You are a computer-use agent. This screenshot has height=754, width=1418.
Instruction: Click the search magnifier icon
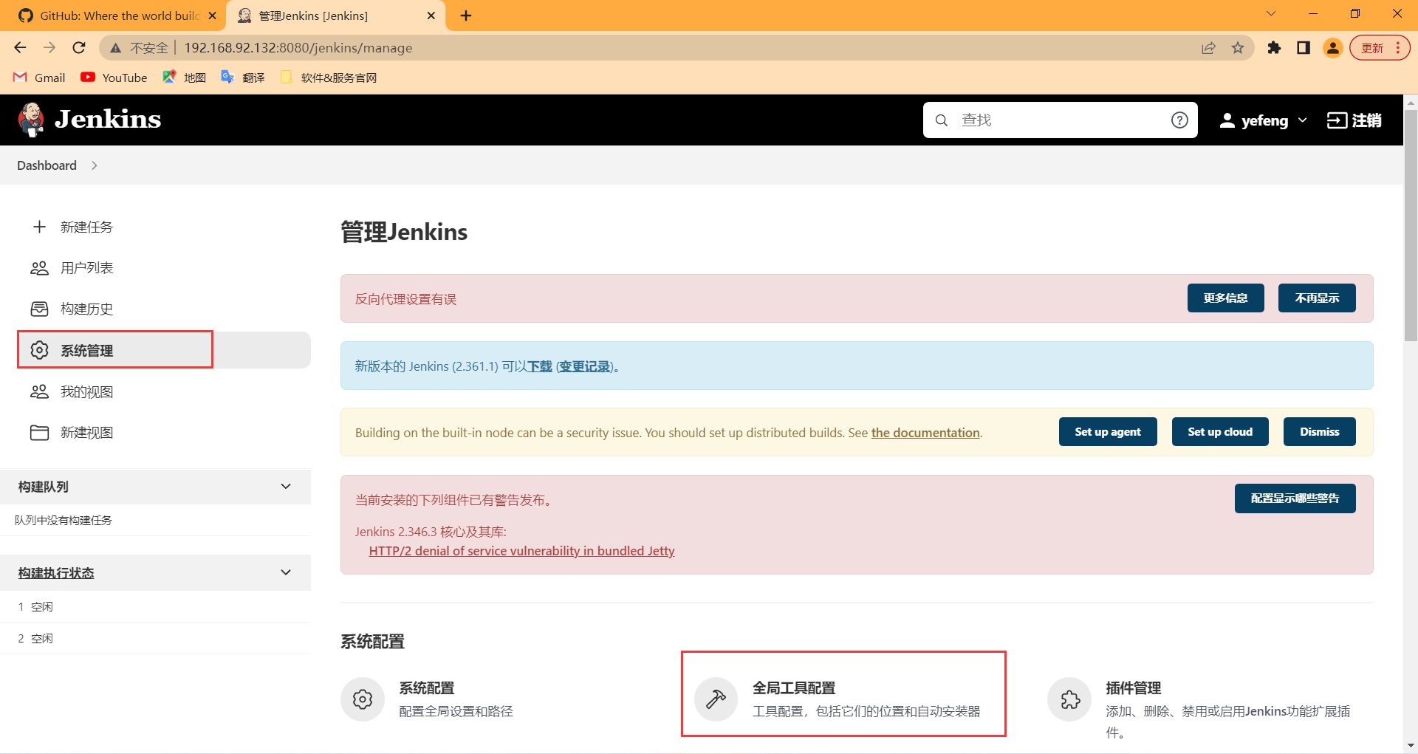tap(942, 120)
